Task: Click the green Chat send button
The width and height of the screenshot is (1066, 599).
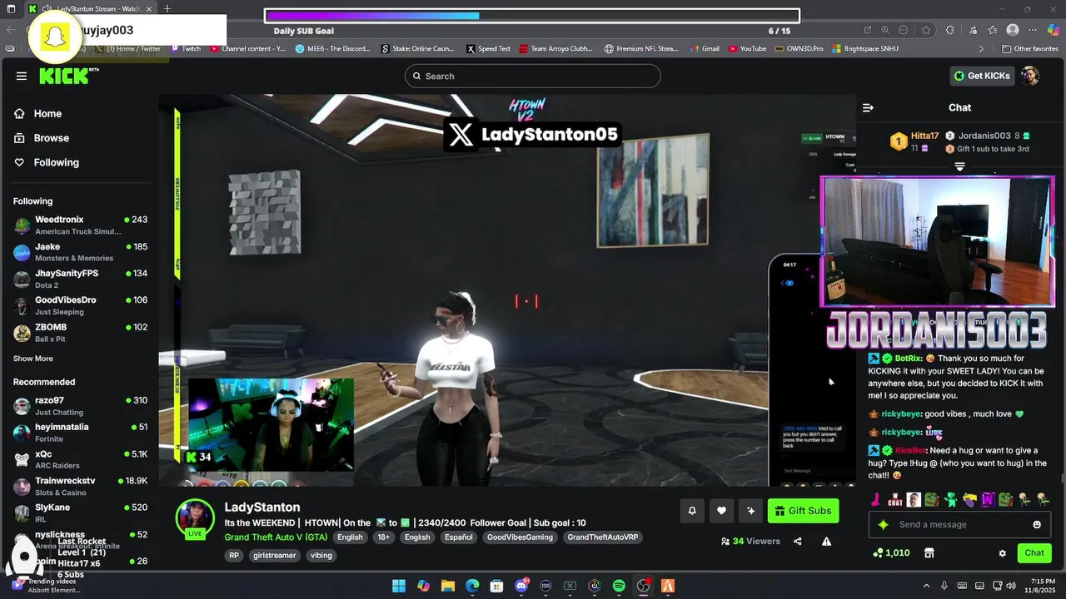Action: tap(1034, 553)
